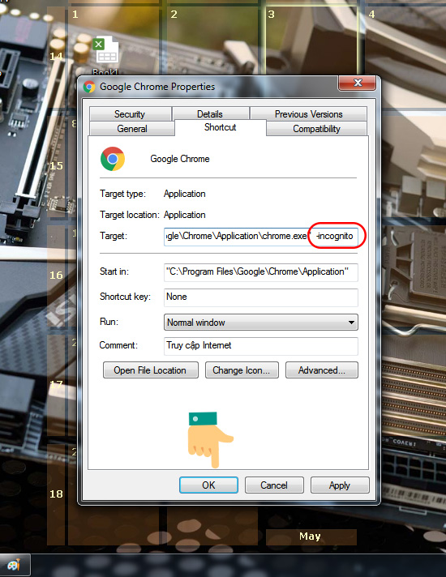
Task: Select the Book1 Excel file on desktop
Action: (x=106, y=55)
